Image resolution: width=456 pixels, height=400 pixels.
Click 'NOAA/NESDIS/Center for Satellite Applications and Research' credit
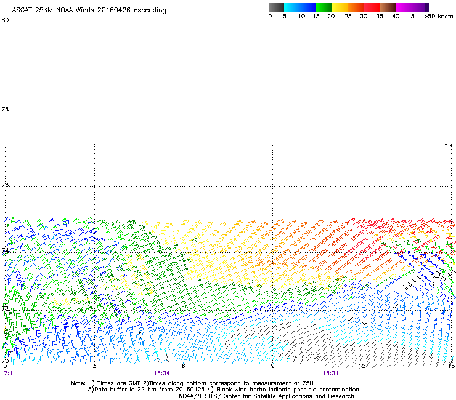[266, 396]
